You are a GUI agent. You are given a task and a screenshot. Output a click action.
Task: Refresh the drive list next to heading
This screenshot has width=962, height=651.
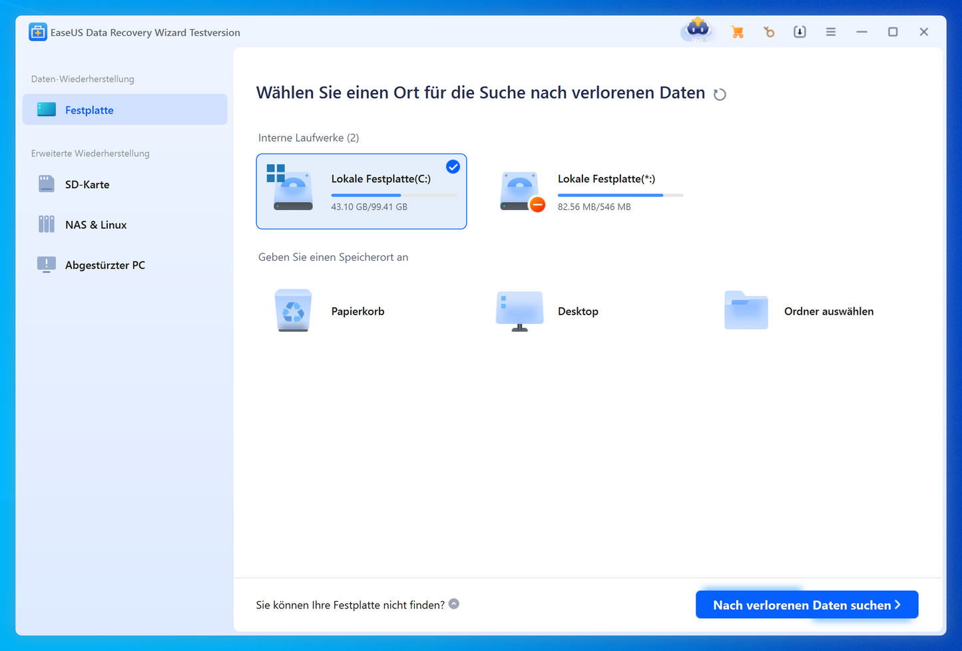point(720,94)
